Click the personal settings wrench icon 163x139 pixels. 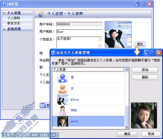41,14
